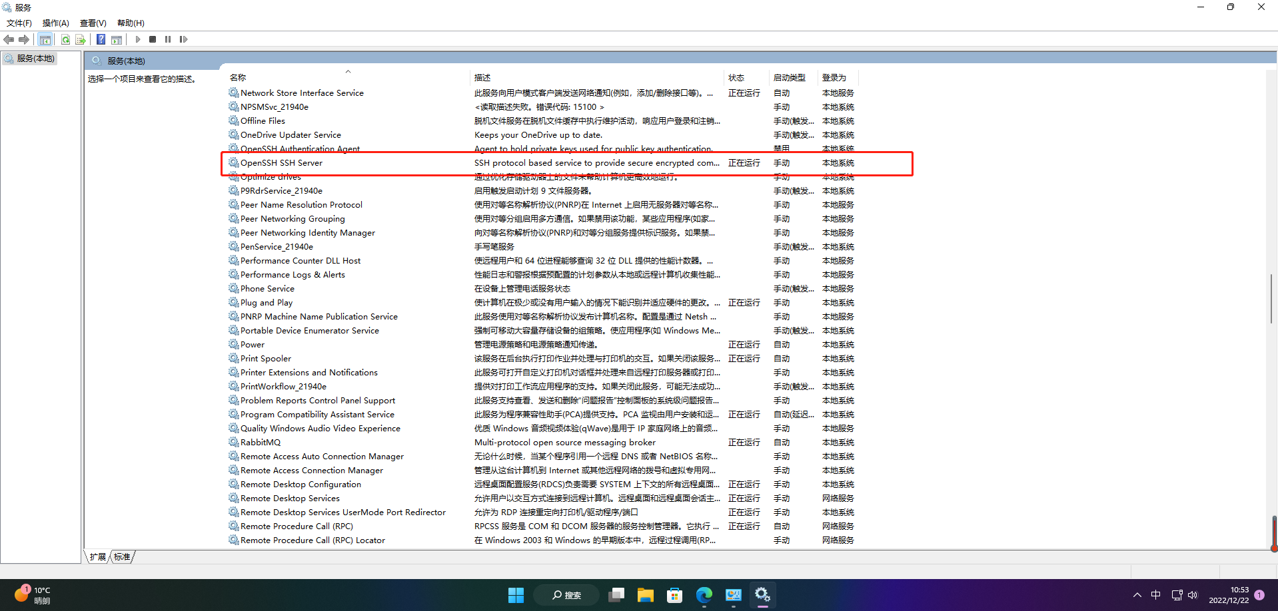Select Remote Access Auto Connection Manager
The image size is (1278, 611).
(542, 456)
